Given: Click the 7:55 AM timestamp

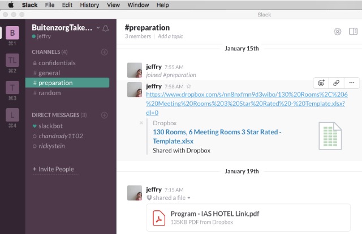Looking at the screenshot, I should tap(174, 67).
